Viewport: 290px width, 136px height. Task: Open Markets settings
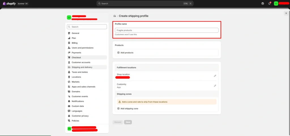(x=87, y=82)
